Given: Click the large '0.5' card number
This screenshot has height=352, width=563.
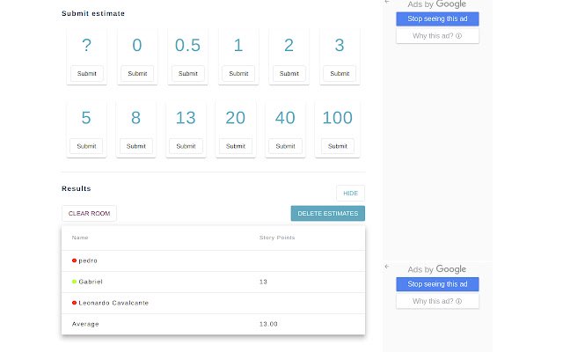Looking at the screenshot, I should (x=187, y=45).
